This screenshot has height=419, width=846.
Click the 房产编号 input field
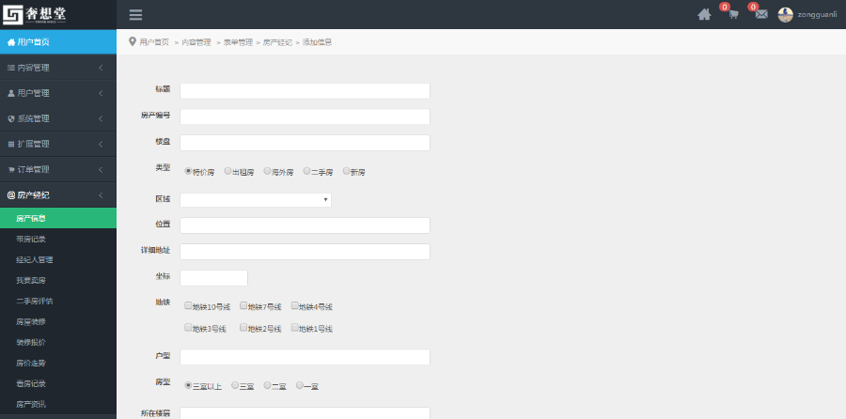(305, 116)
